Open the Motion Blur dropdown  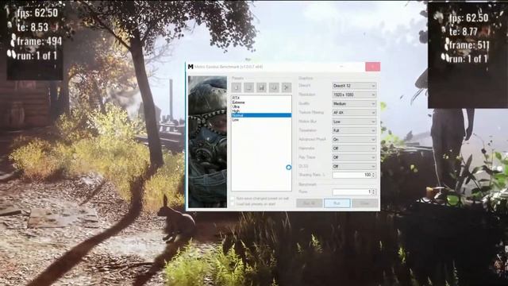354,122
